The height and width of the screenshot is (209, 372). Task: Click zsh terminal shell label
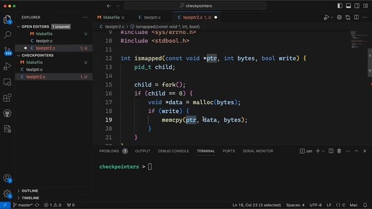[306, 151]
